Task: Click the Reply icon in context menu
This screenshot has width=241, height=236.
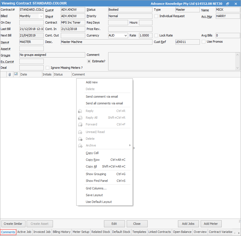Action: pos(80,111)
